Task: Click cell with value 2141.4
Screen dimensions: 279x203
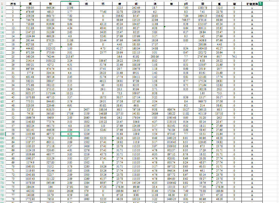Action: [30, 61]
